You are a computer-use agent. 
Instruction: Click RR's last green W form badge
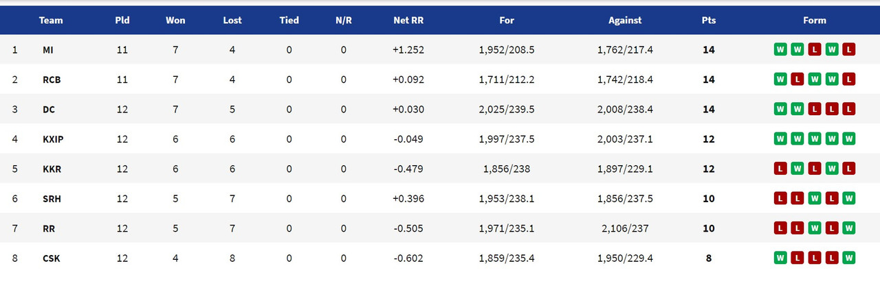(849, 228)
